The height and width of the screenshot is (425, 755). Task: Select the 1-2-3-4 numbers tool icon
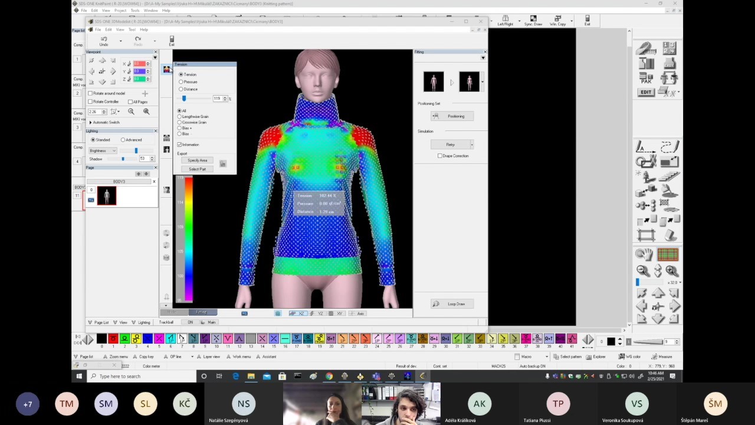(669, 48)
